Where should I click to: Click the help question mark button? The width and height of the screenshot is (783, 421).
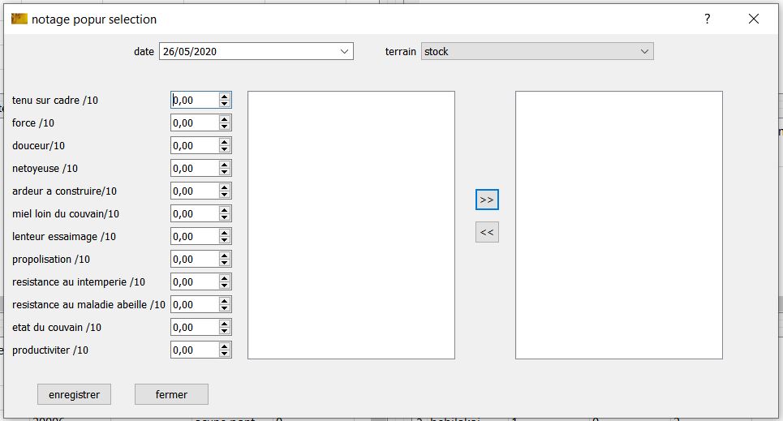[707, 19]
